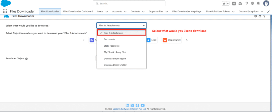Image resolution: width=272 pixels, height=112 pixels.
Task: Open the YouTube footer icon
Action: (x=143, y=105)
